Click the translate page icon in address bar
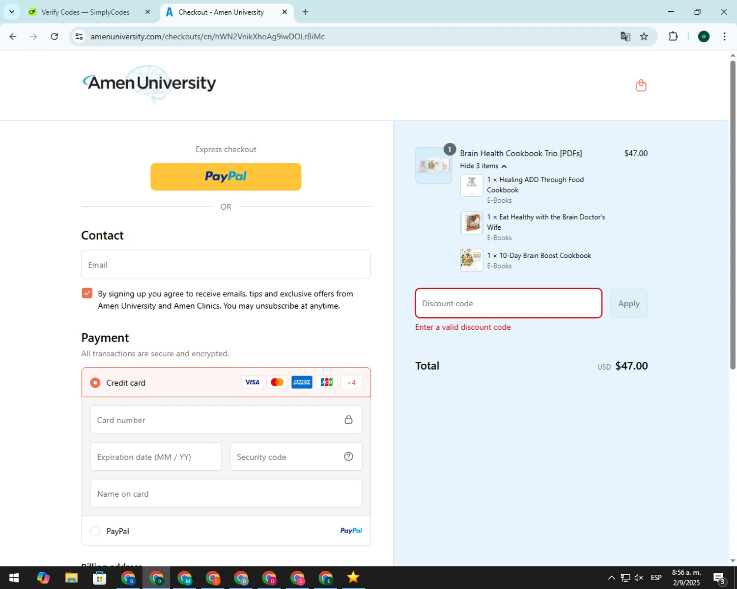 tap(625, 36)
